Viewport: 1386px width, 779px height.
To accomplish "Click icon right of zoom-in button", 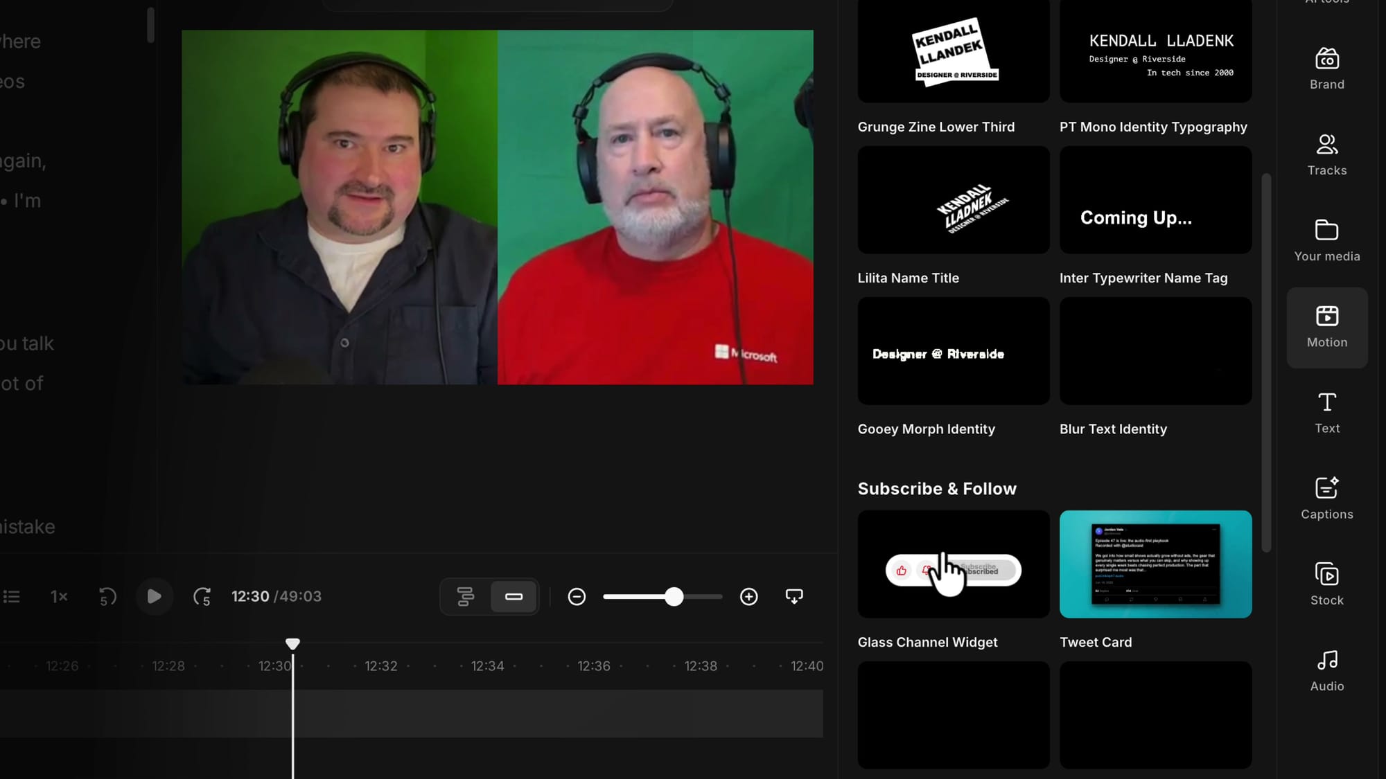I will click(x=794, y=596).
